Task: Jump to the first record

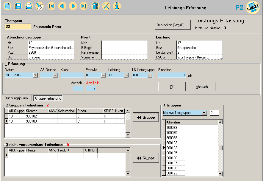Action: click(x=51, y=6)
